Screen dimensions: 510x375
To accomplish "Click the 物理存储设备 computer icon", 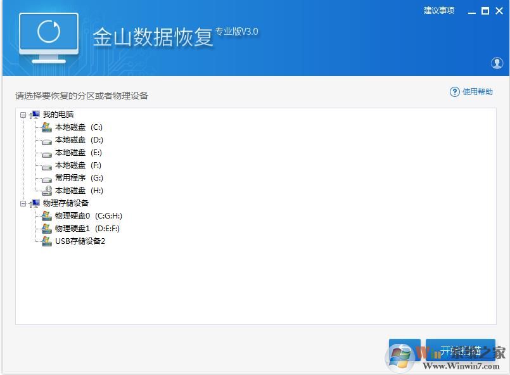I will pos(35,203).
